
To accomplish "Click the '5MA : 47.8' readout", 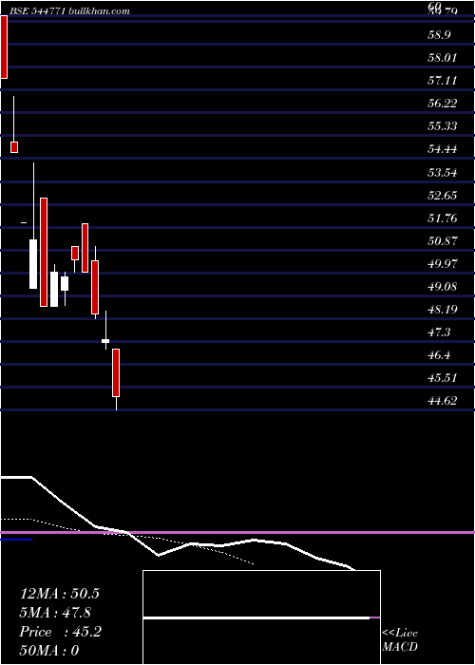I will coord(55,613).
